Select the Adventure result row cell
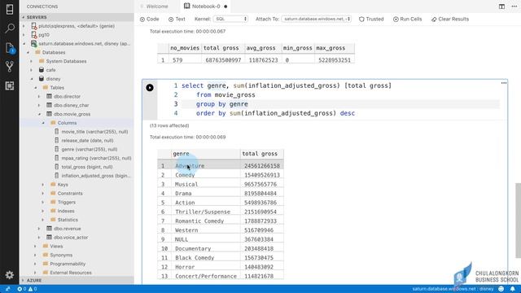Screen dimensions: 521x293 coord(206,166)
